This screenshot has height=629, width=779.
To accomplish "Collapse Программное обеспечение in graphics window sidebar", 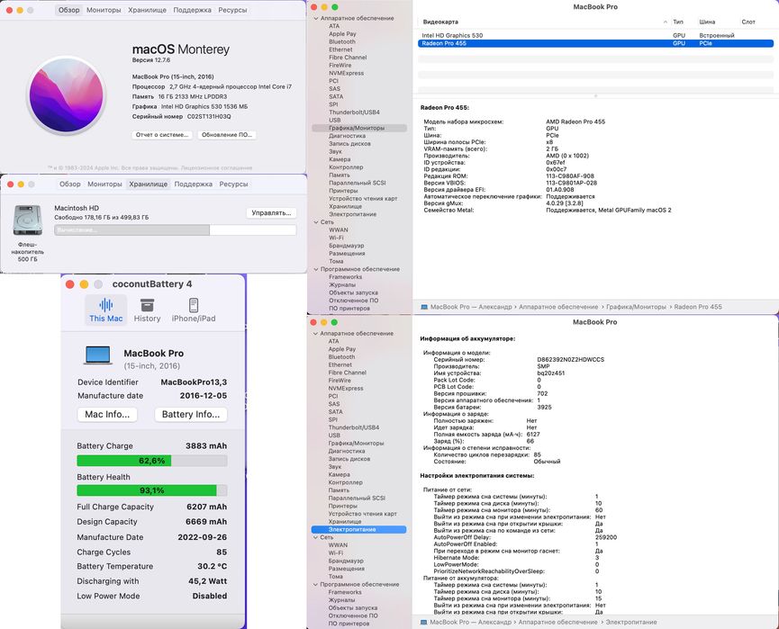I will (x=316, y=269).
